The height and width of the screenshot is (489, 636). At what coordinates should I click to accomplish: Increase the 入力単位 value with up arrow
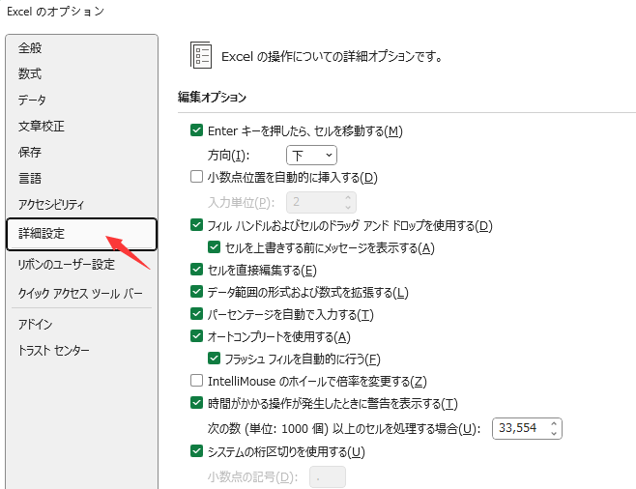pyautogui.click(x=348, y=197)
